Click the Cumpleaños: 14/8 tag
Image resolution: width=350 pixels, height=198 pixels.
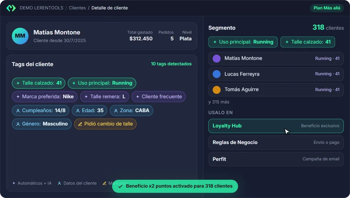click(x=41, y=111)
